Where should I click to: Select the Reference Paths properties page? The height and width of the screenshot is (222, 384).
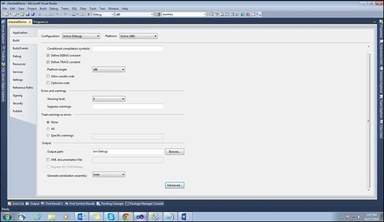22,88
